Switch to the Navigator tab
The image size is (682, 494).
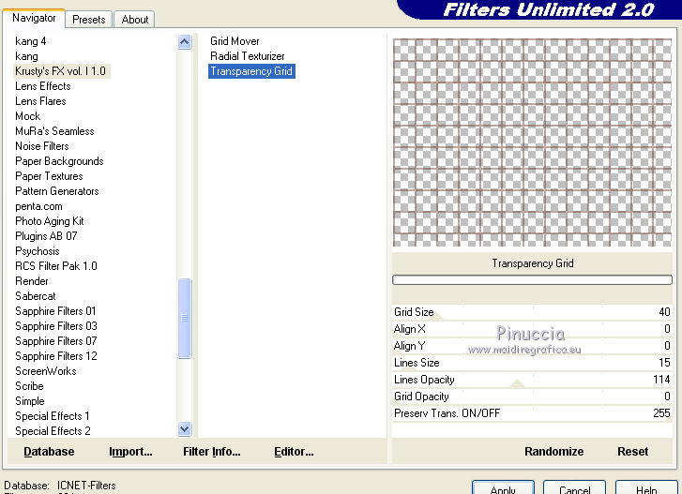click(34, 18)
